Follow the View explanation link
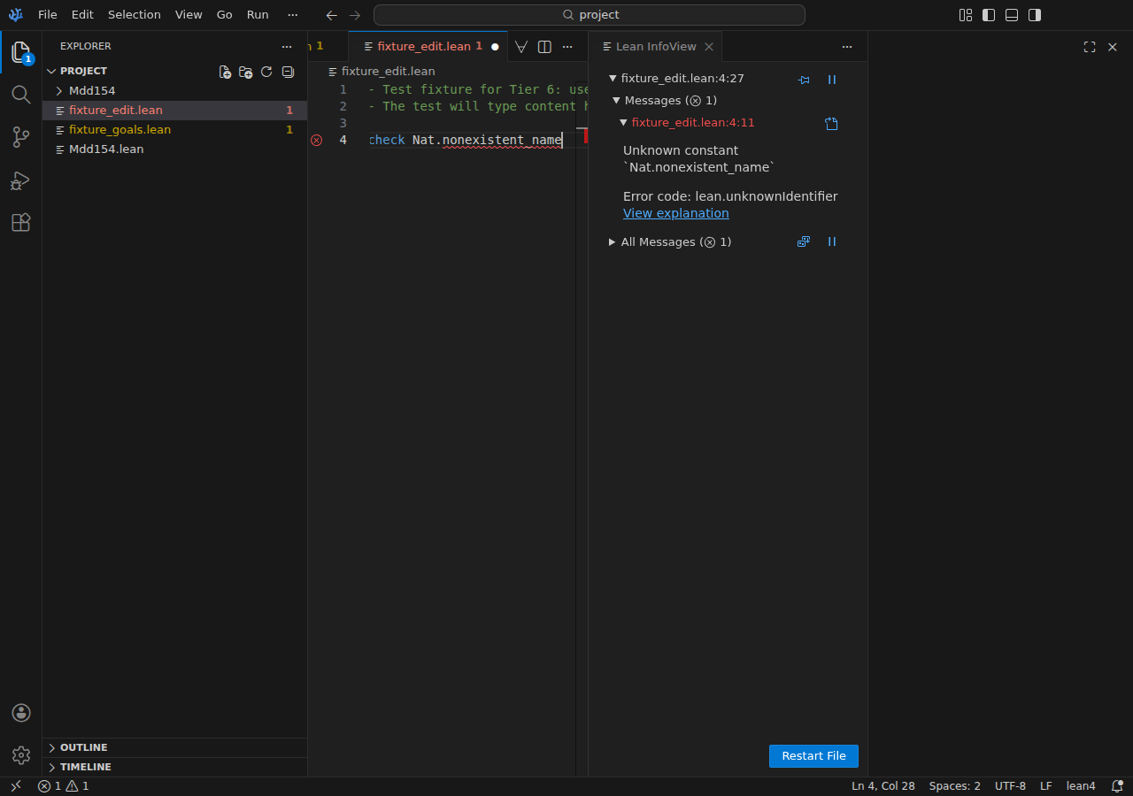Image resolution: width=1133 pixels, height=796 pixels. coord(675,213)
